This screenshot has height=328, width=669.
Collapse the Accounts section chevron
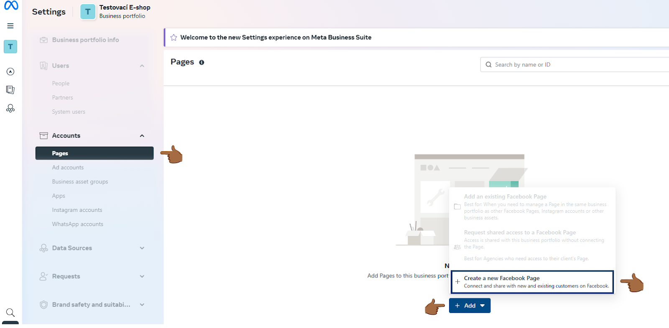pos(142,136)
